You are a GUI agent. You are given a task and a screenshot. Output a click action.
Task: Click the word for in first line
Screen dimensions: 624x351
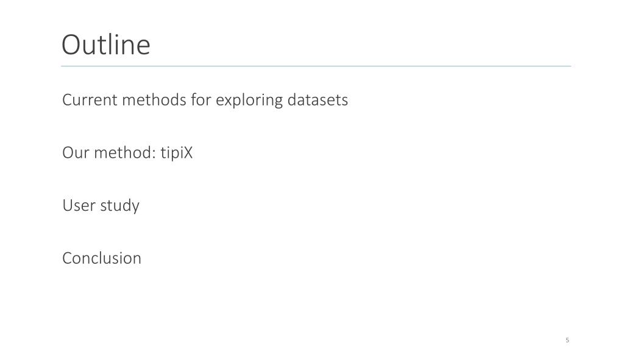tap(201, 99)
